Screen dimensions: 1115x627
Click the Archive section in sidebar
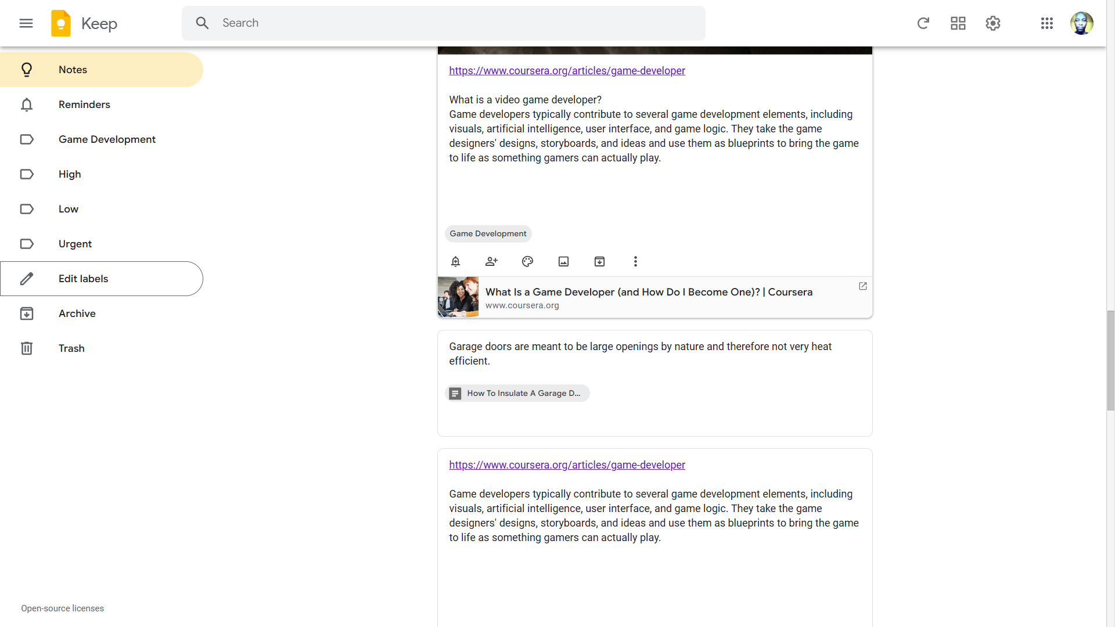tap(77, 313)
